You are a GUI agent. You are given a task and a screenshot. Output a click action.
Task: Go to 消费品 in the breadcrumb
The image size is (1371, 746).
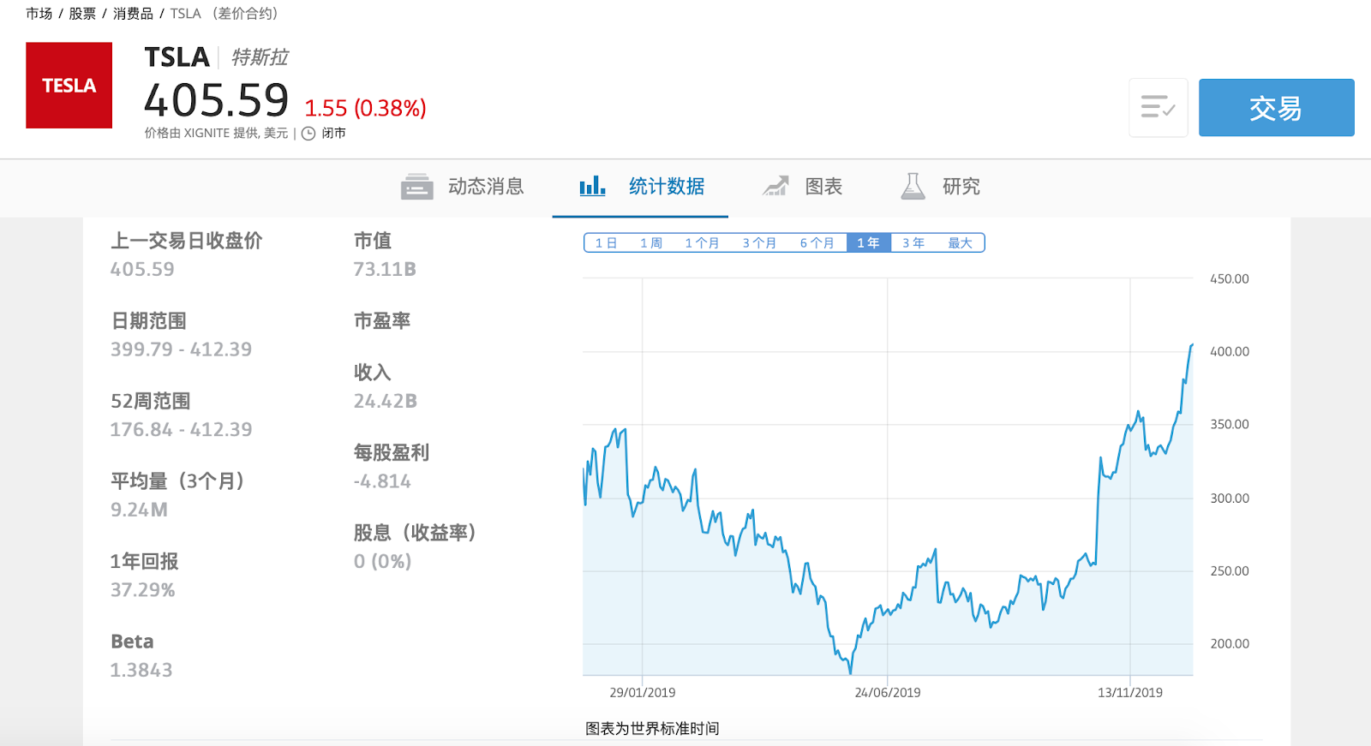(x=133, y=14)
